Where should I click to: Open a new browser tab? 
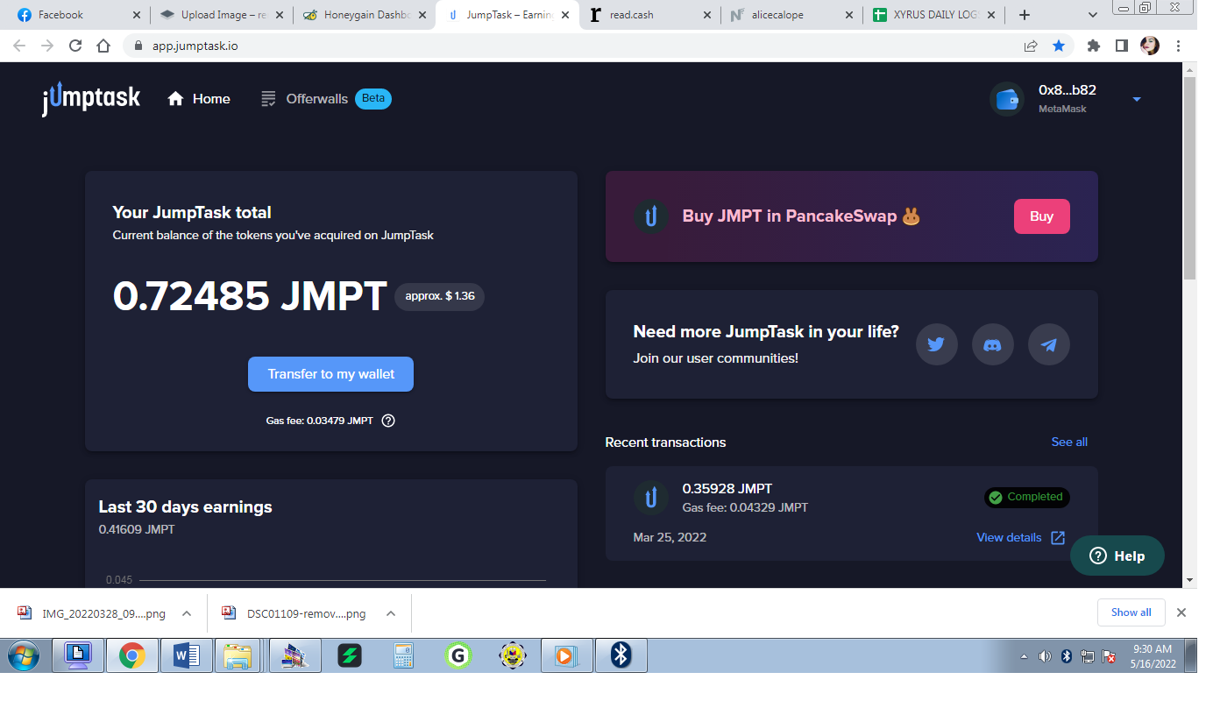click(x=1025, y=15)
